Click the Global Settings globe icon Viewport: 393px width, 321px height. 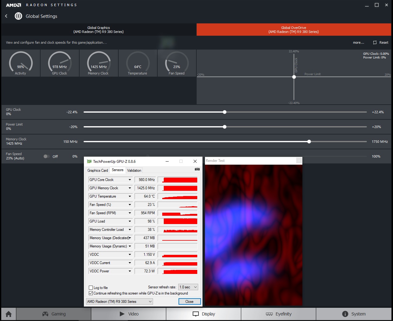pos(18,16)
